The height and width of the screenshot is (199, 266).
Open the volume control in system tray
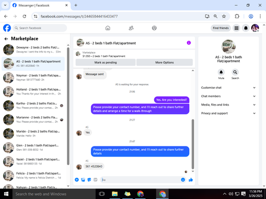pyautogui.click(x=231, y=194)
